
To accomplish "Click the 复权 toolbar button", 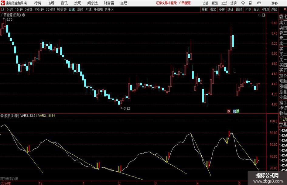I will click(205, 9).
